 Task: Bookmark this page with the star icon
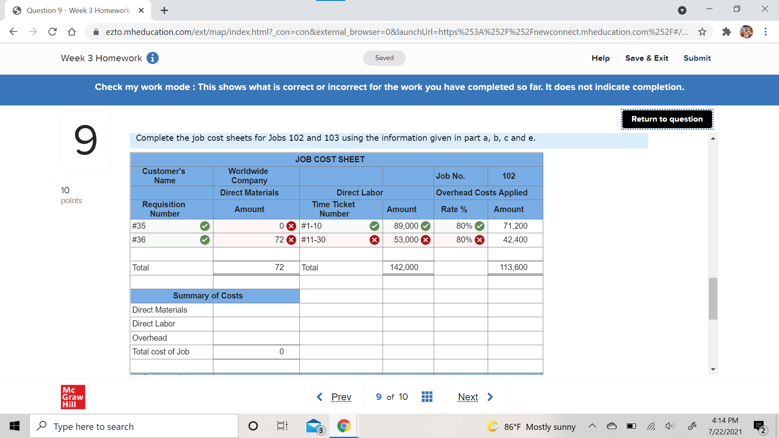[x=702, y=32]
